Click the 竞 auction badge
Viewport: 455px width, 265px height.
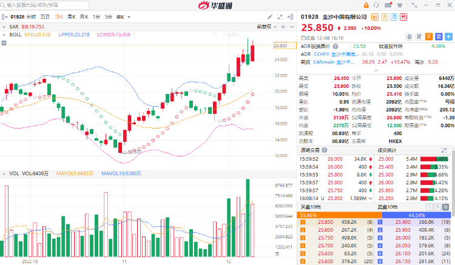tap(403, 17)
